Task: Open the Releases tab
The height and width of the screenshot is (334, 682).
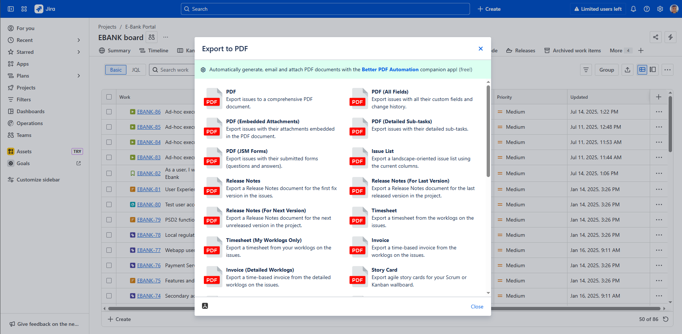Action: click(x=521, y=50)
